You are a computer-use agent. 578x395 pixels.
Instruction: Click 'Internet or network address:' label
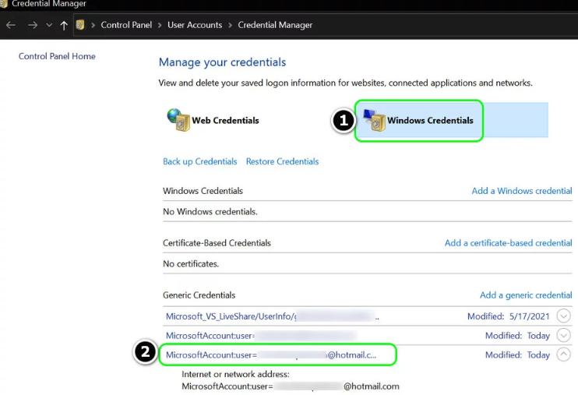coord(235,374)
